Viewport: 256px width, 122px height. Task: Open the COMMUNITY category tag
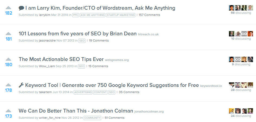92,118
